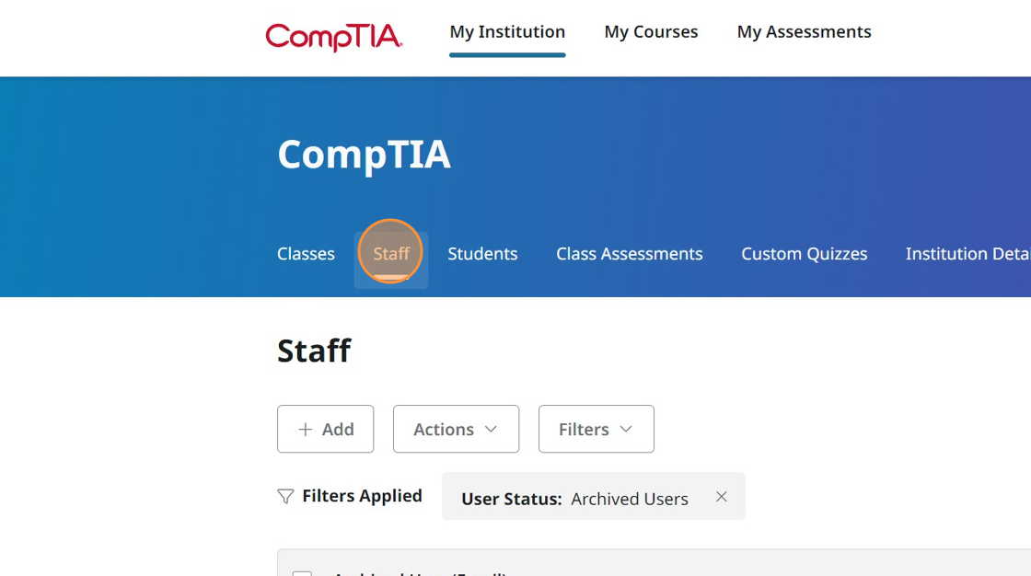Screen dimensions: 1031x576
Task: Go to the Institution Details tab
Action: pyautogui.click(x=967, y=254)
